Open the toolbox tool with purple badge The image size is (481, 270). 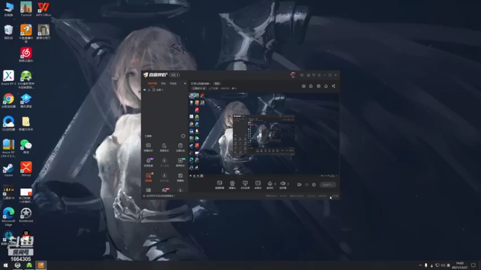pyautogui.click(x=149, y=162)
